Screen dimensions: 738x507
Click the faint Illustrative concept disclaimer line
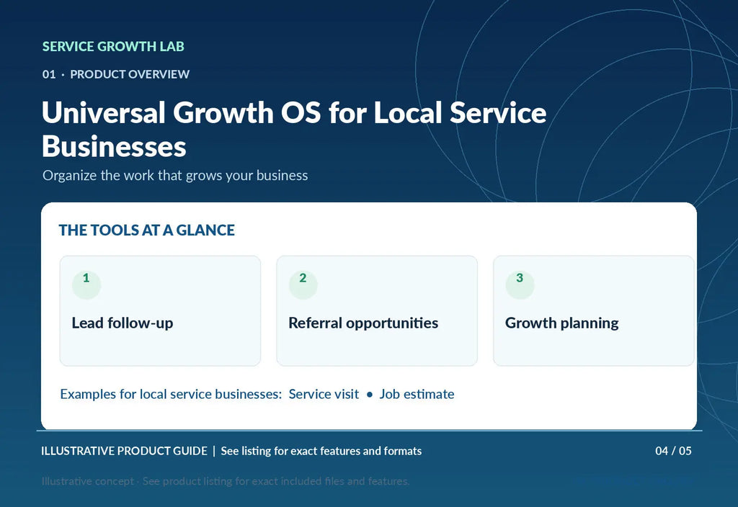point(226,481)
